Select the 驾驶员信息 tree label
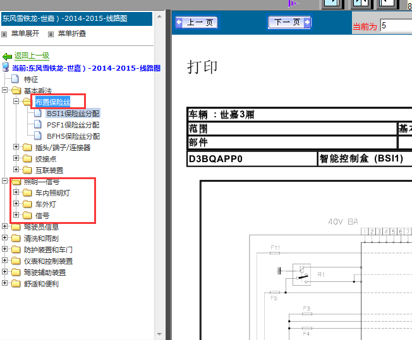The width and height of the screenshot is (412, 340). (x=41, y=227)
